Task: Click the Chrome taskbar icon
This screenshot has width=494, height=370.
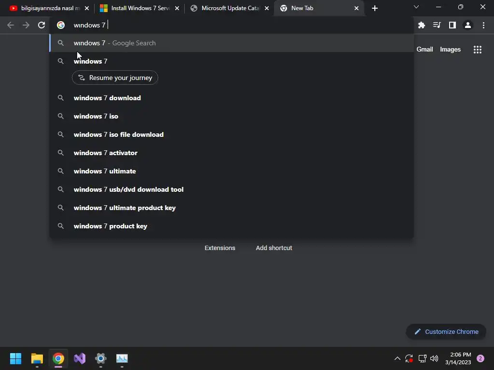Action: pos(58,358)
